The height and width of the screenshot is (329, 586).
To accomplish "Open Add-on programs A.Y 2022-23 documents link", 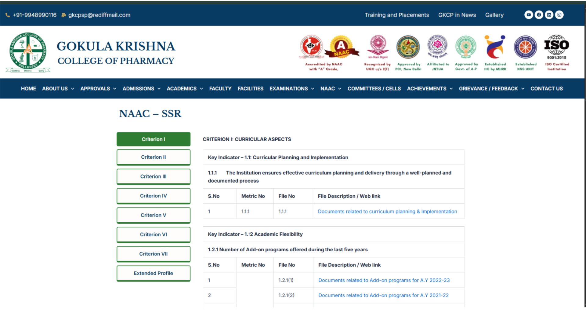I will [384, 280].
